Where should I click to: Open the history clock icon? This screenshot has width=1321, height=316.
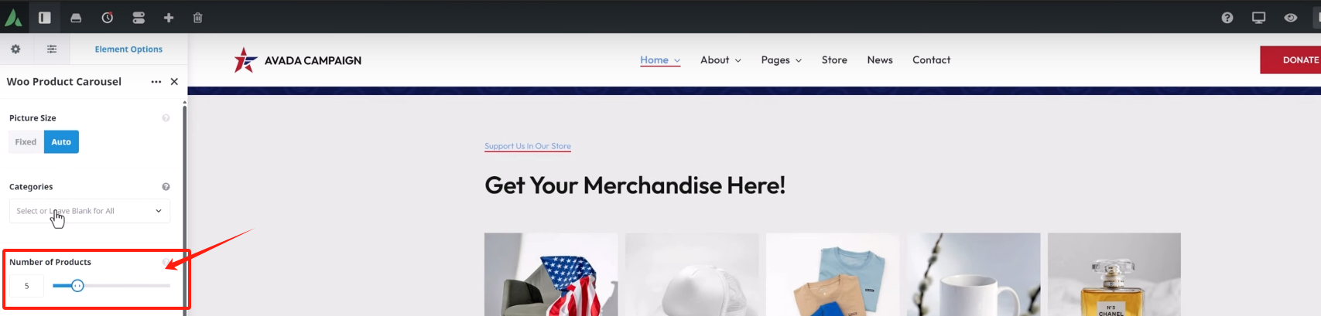[108, 17]
